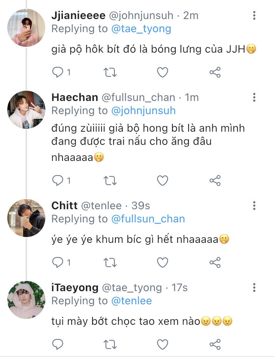The image size is (274, 357).
Task: Retweet Chitt's reply to fullsun_chan
Action: [x=110, y=263]
